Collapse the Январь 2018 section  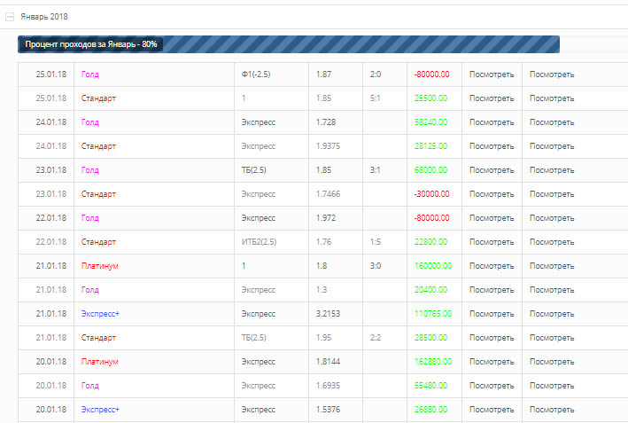pos(10,17)
